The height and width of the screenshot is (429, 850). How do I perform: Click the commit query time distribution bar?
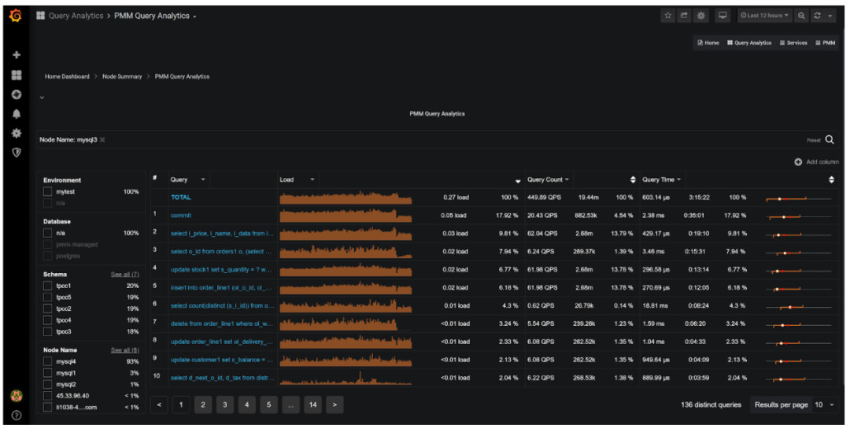click(x=798, y=217)
